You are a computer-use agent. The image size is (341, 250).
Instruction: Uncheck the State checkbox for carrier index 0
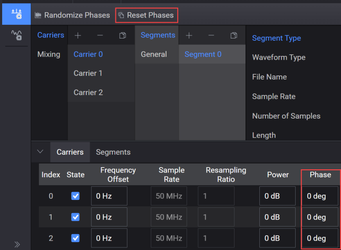pos(75,196)
